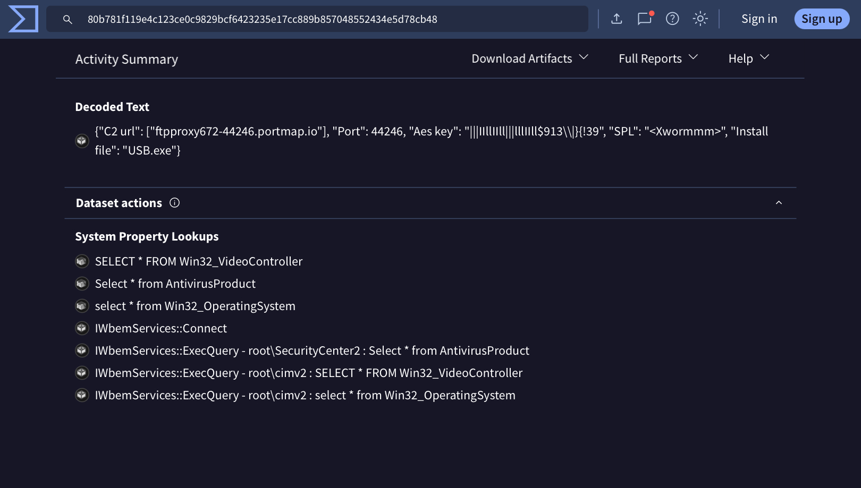
Task: Expand the Full Reports dropdown
Action: [658, 58]
